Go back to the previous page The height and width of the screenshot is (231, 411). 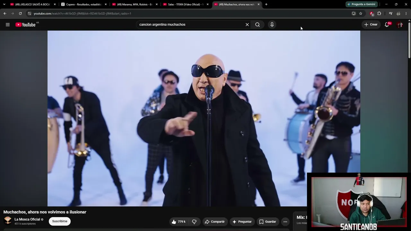tap(5, 13)
